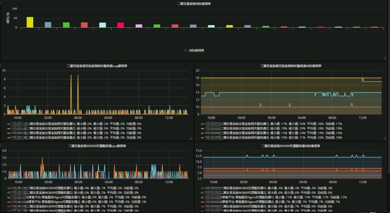This screenshot has height=213, width=390.
Task: Toggle 网关服务器1 series in cup使用率 legend
Action: pos(51,124)
